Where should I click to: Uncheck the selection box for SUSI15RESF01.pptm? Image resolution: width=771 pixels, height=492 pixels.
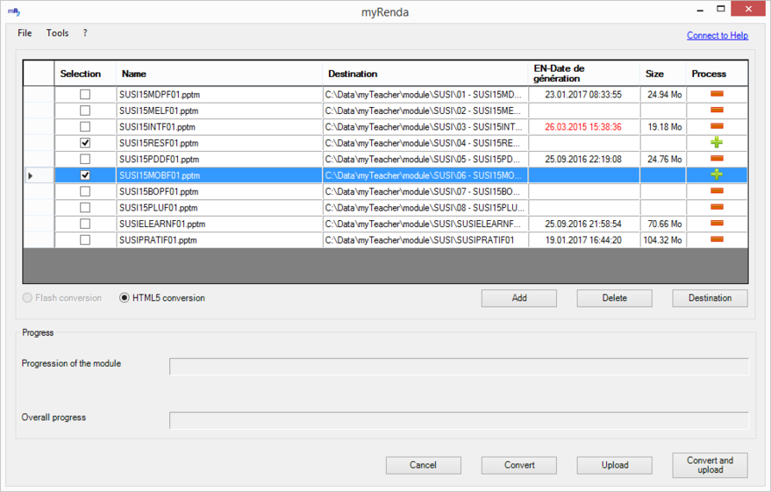[x=85, y=142]
